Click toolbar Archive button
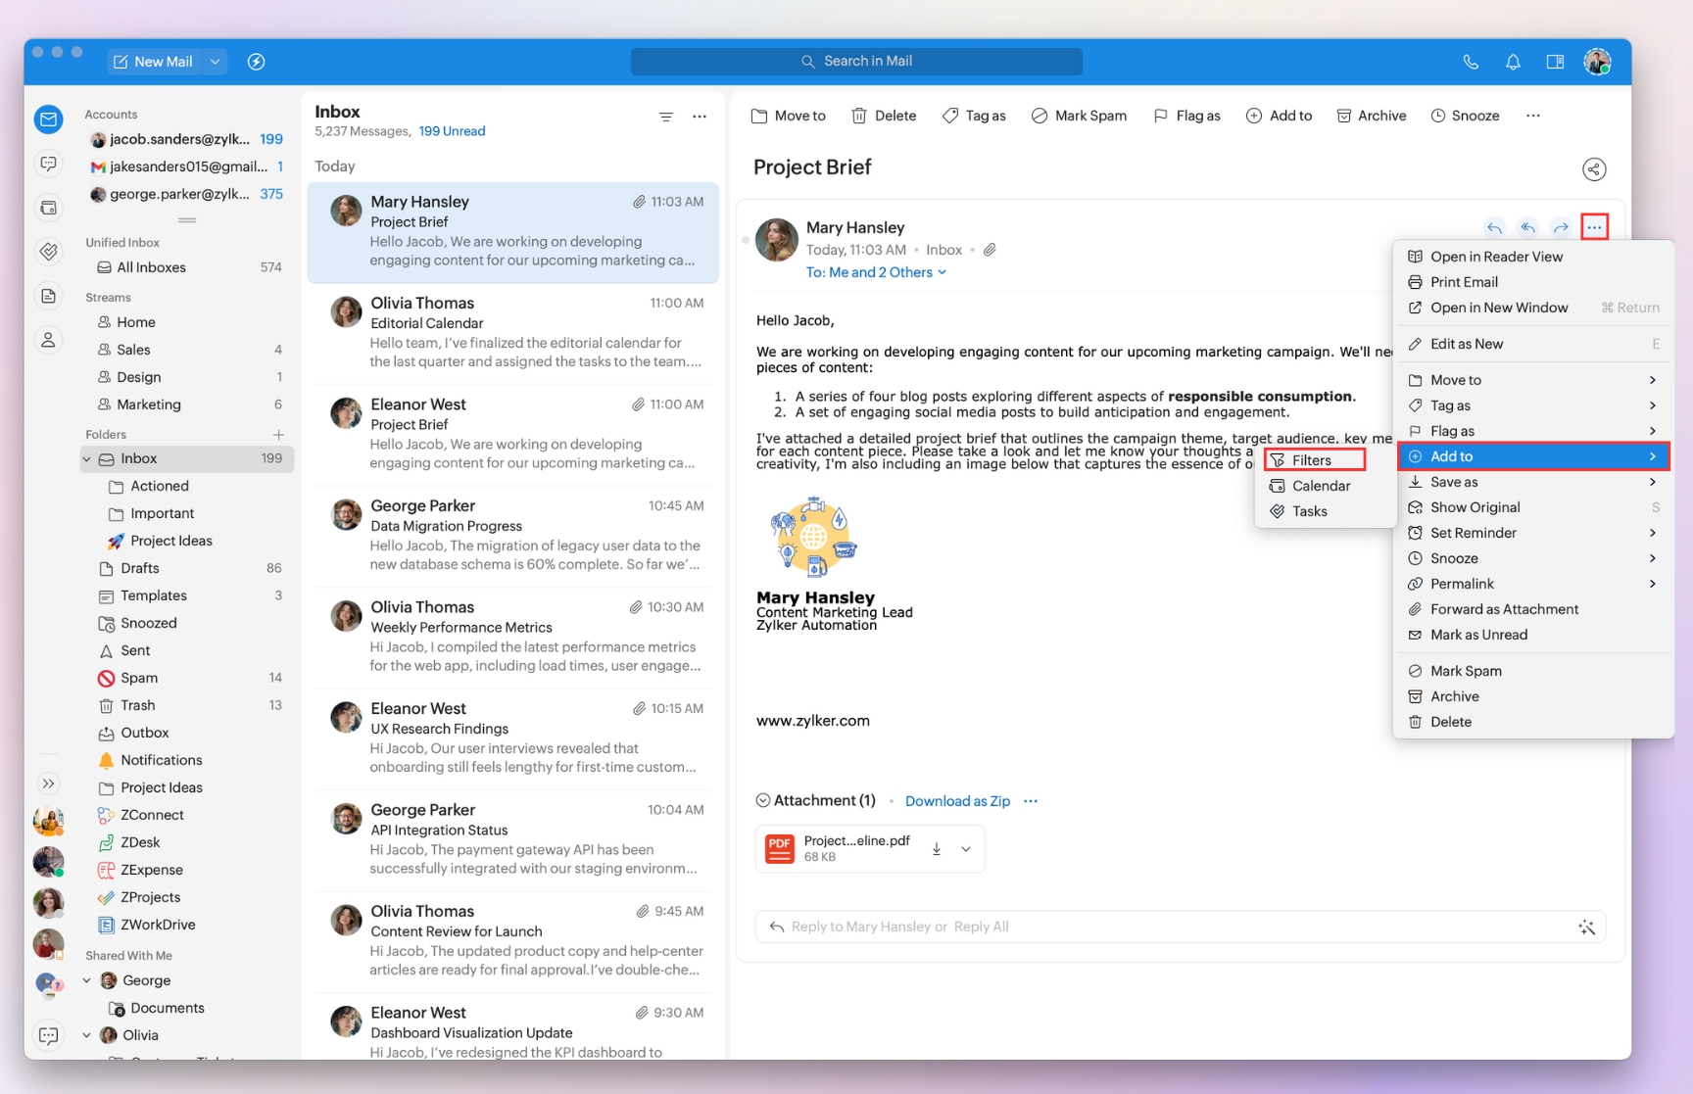This screenshot has width=1693, height=1094. click(x=1371, y=116)
